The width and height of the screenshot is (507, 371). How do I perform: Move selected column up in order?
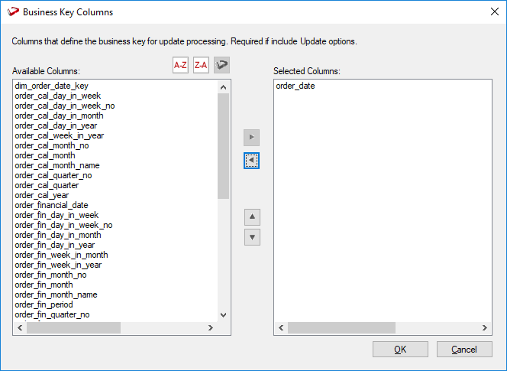pos(252,216)
